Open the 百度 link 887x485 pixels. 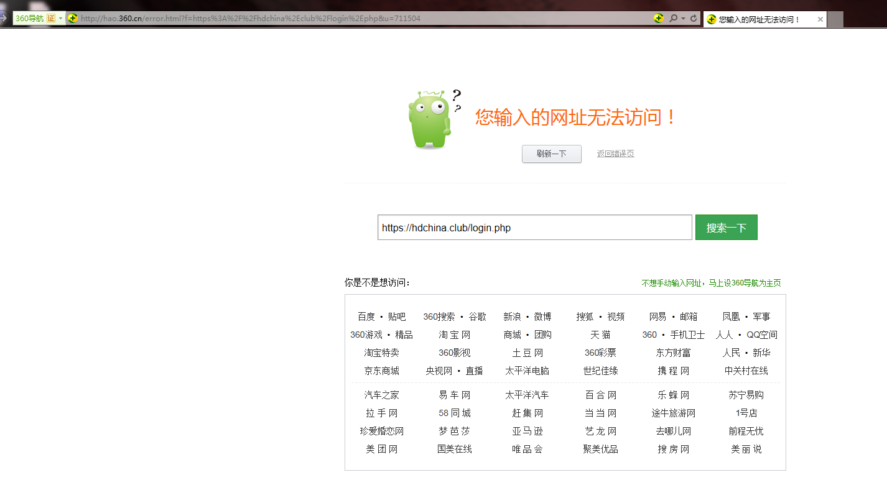[366, 316]
